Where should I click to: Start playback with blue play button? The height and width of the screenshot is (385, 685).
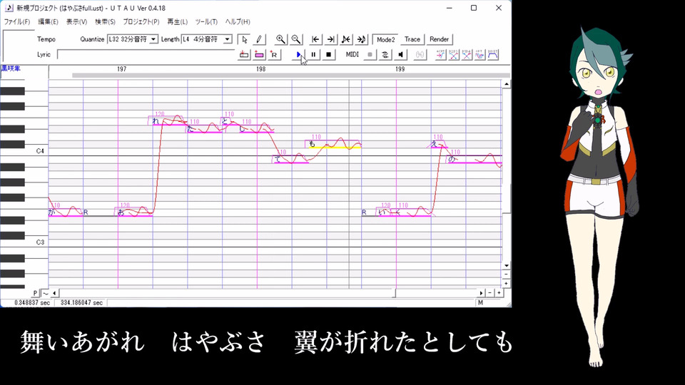click(x=298, y=55)
